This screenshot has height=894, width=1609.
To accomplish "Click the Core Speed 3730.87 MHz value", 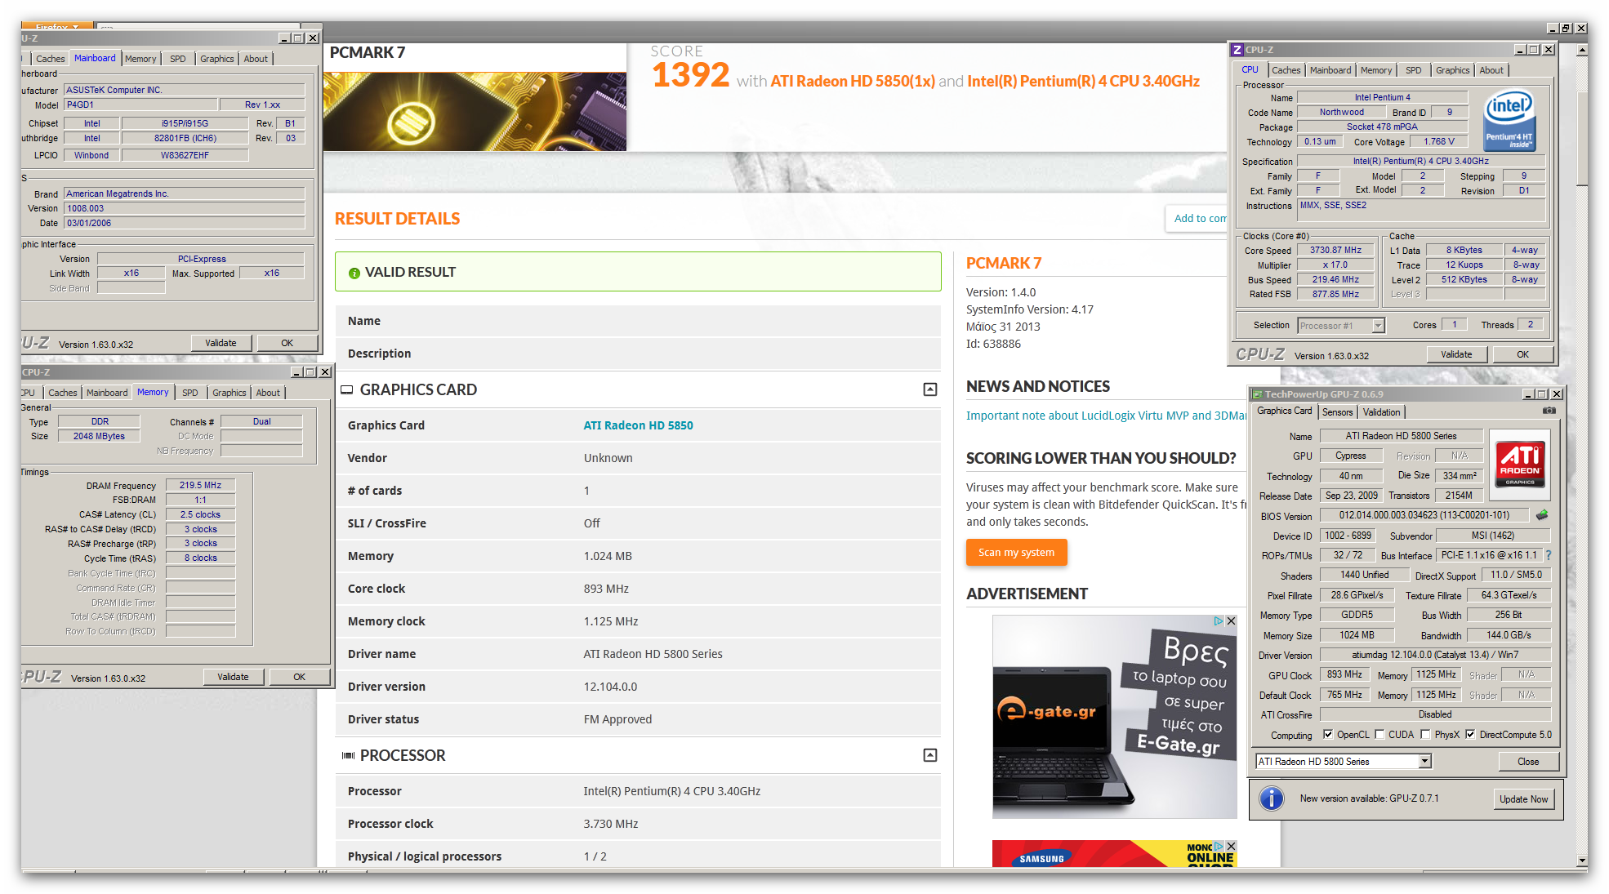I will click(1335, 251).
